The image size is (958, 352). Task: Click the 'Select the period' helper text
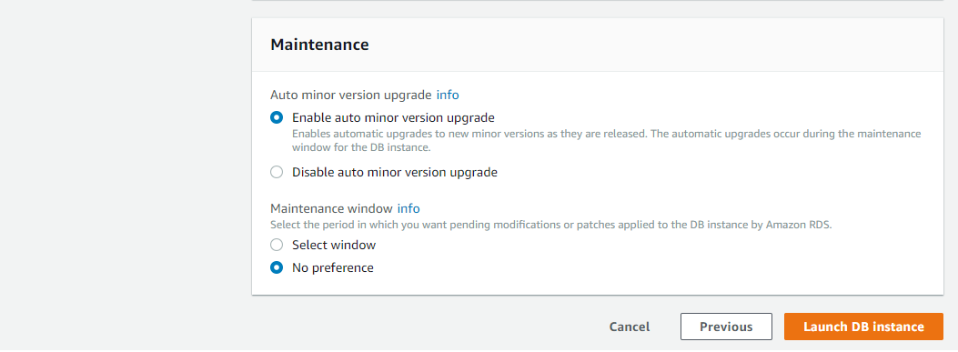point(551,225)
